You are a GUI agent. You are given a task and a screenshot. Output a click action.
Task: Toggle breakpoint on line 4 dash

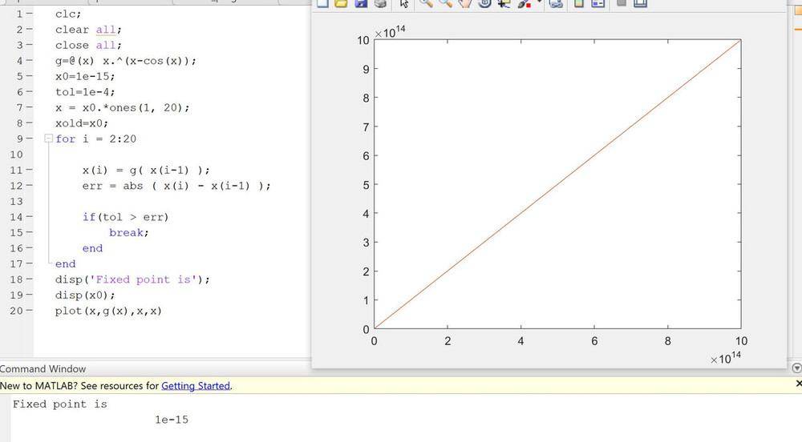(29, 61)
